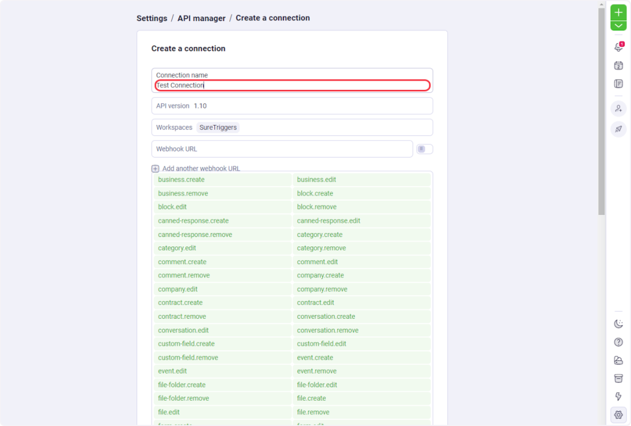Open the Workspaces selector field
The height and width of the screenshot is (426, 631).
pos(292,127)
